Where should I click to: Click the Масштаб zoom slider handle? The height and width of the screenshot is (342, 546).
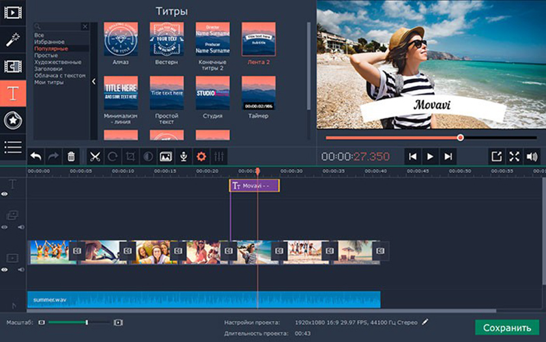(x=87, y=322)
